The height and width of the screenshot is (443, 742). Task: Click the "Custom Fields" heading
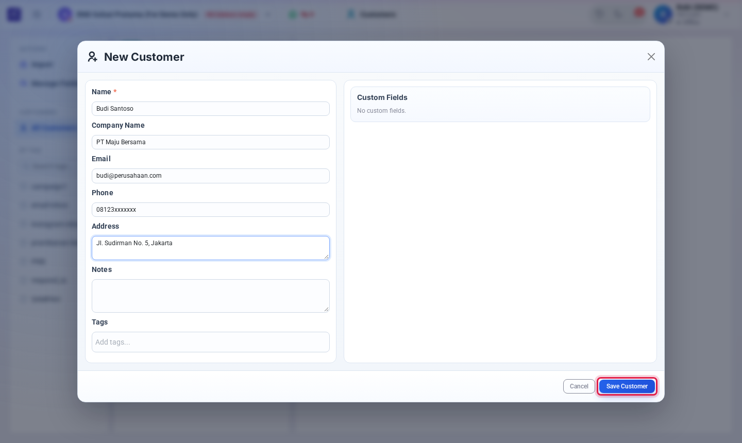[382, 97]
